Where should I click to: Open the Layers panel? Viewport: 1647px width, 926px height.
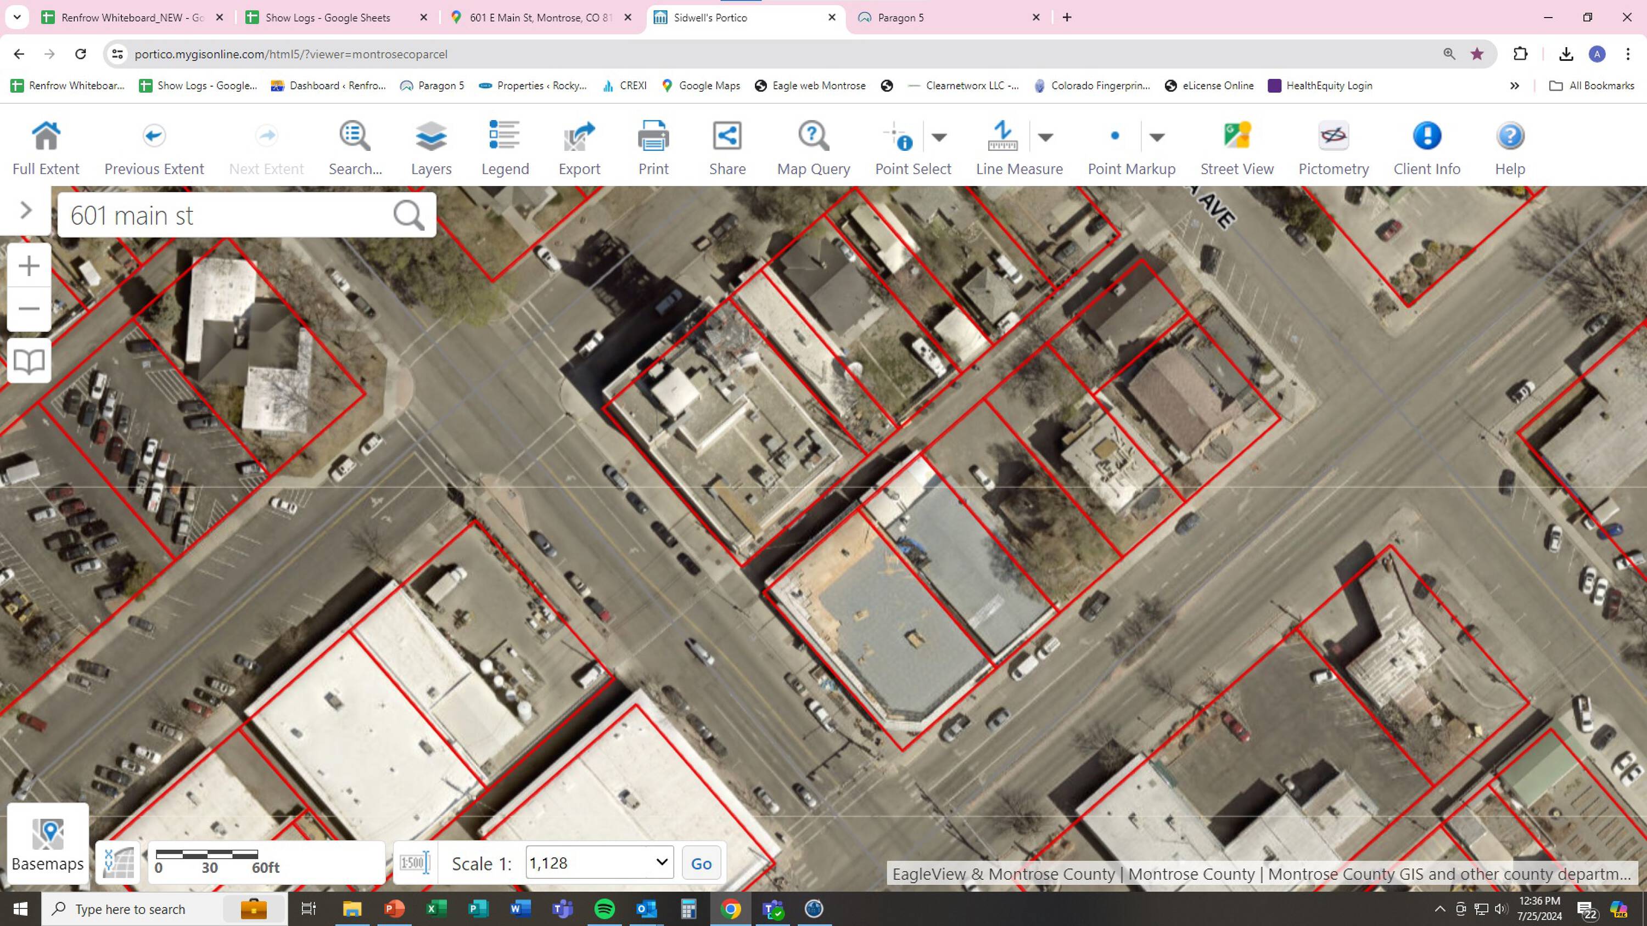tap(431, 148)
